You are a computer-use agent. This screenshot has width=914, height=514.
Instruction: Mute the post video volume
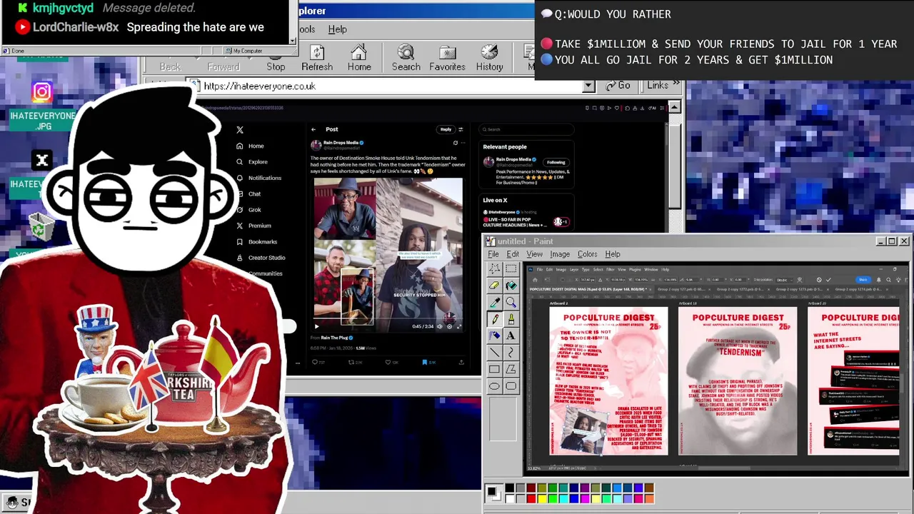point(440,326)
